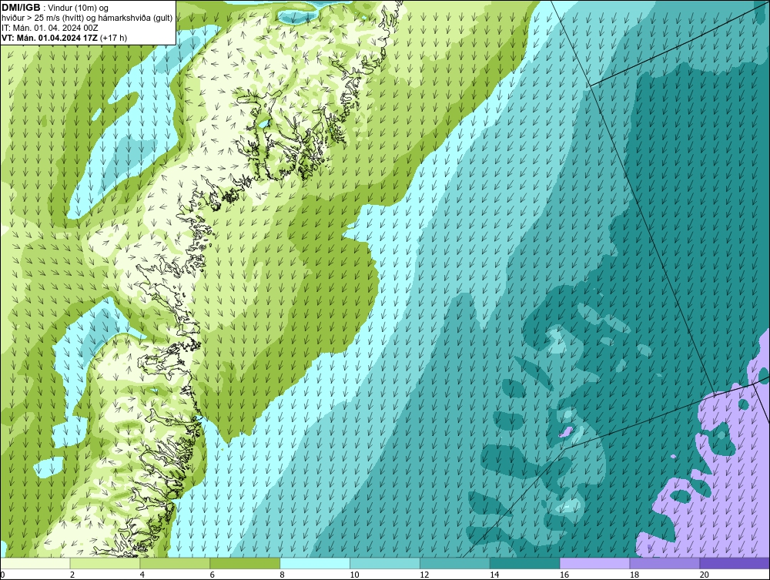This screenshot has width=770, height=580.
Task: Click the scale label 10
Action: pyautogui.click(x=354, y=575)
